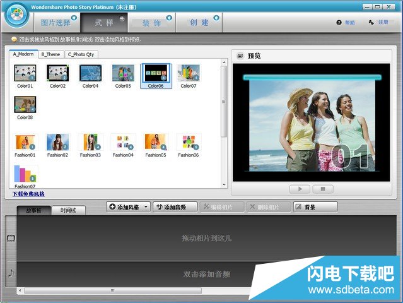Open the 式样 step tab
The height and width of the screenshot is (303, 403).
[x=104, y=23]
